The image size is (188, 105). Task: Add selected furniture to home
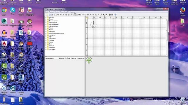(72, 15)
